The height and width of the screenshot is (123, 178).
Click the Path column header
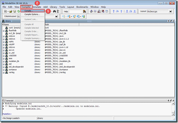[x=62, y=25]
